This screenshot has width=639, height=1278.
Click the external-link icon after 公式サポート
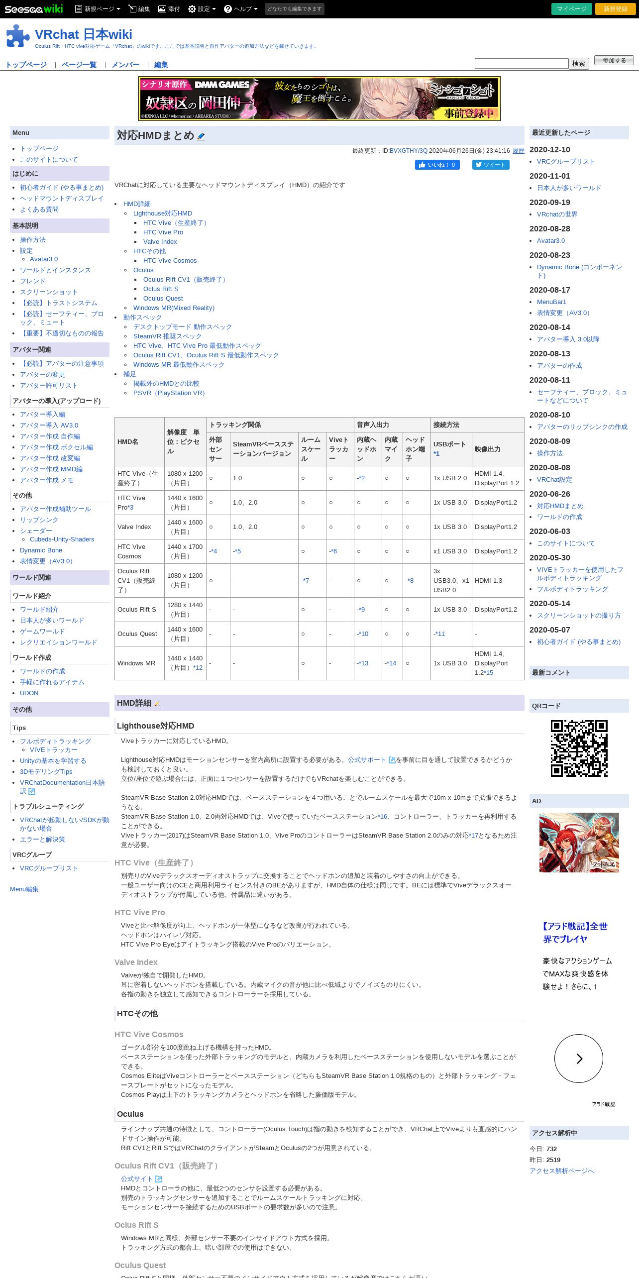392,760
